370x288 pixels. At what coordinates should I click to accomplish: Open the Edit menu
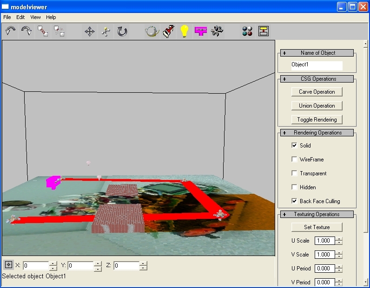(x=20, y=17)
